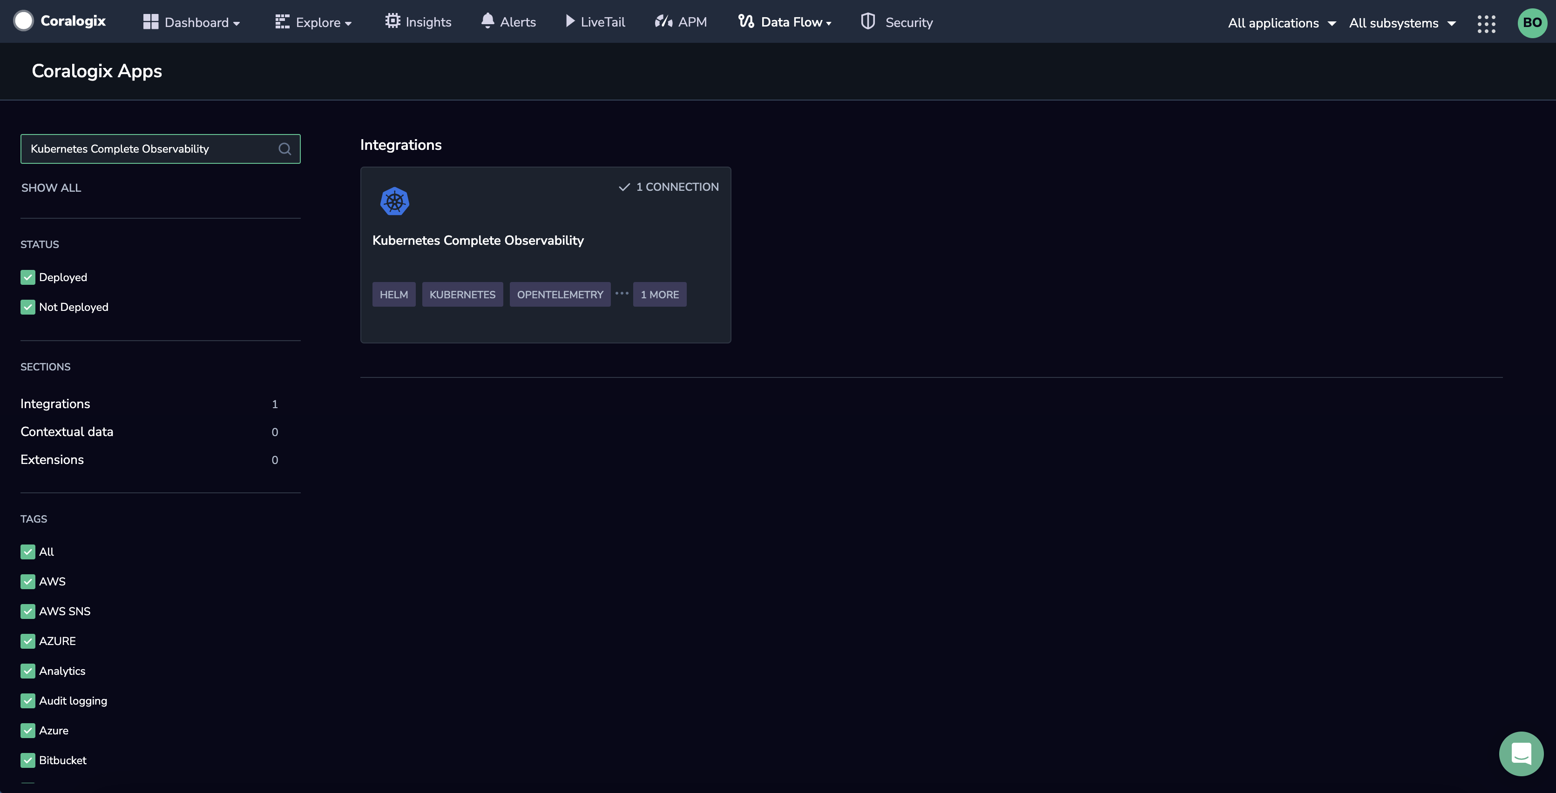The width and height of the screenshot is (1556, 793).
Task: Click the Coralogix logo icon
Action: (24, 21)
